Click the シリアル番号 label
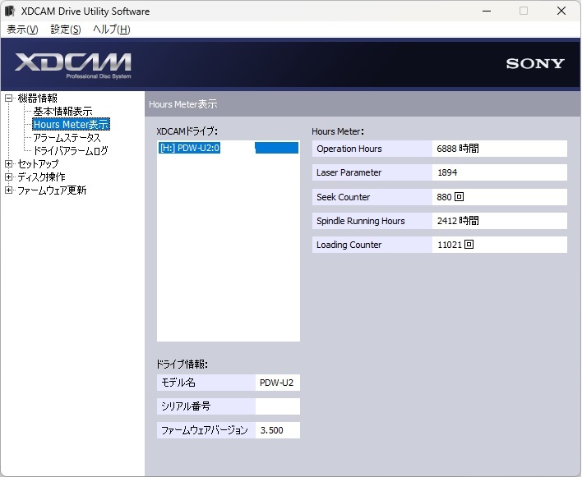Screen dimensions: 582x477 (x=206, y=406)
